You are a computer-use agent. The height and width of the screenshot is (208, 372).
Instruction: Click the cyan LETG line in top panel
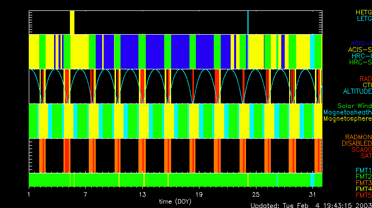(x=248, y=22)
